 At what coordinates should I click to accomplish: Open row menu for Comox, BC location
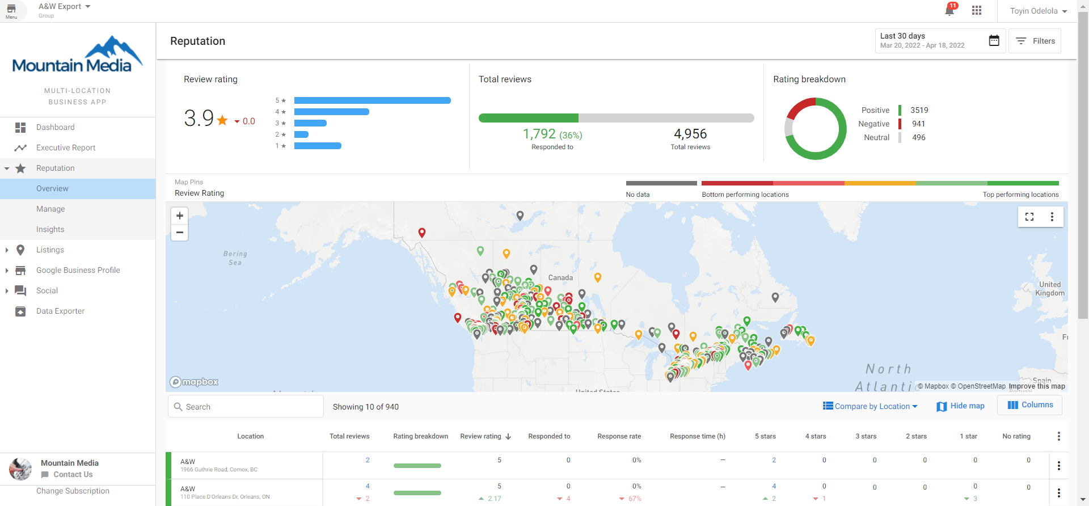(x=1058, y=466)
